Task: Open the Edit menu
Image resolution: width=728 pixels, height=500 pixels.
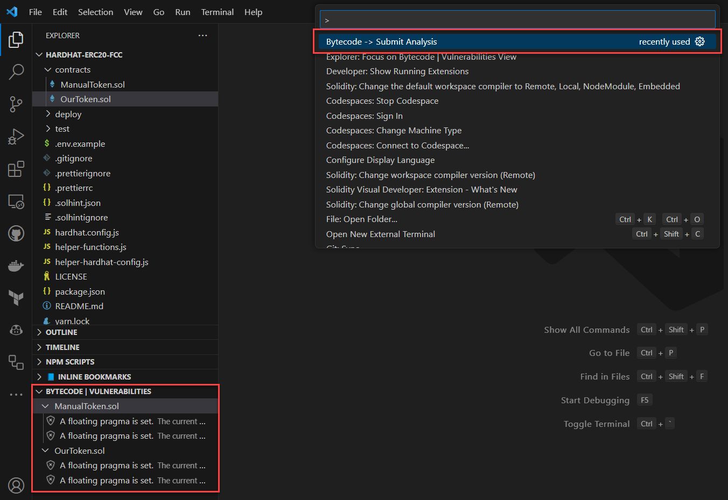Action: pyautogui.click(x=60, y=12)
